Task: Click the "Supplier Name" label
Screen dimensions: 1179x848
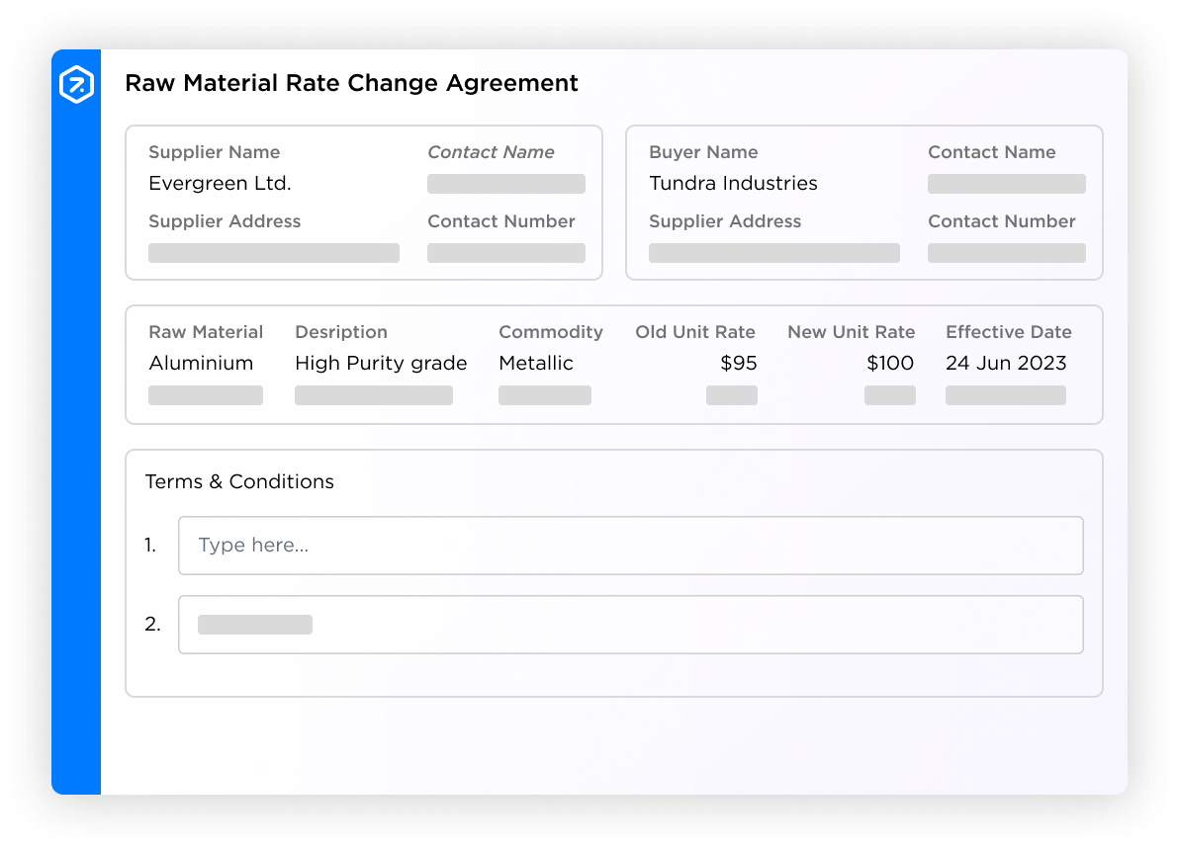Action: tap(215, 152)
